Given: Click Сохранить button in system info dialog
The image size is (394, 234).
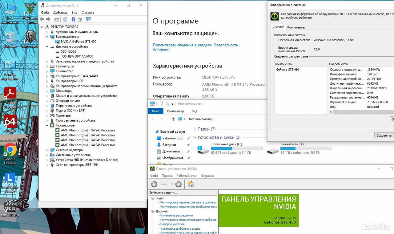Looking at the screenshot, I should coord(384,135).
